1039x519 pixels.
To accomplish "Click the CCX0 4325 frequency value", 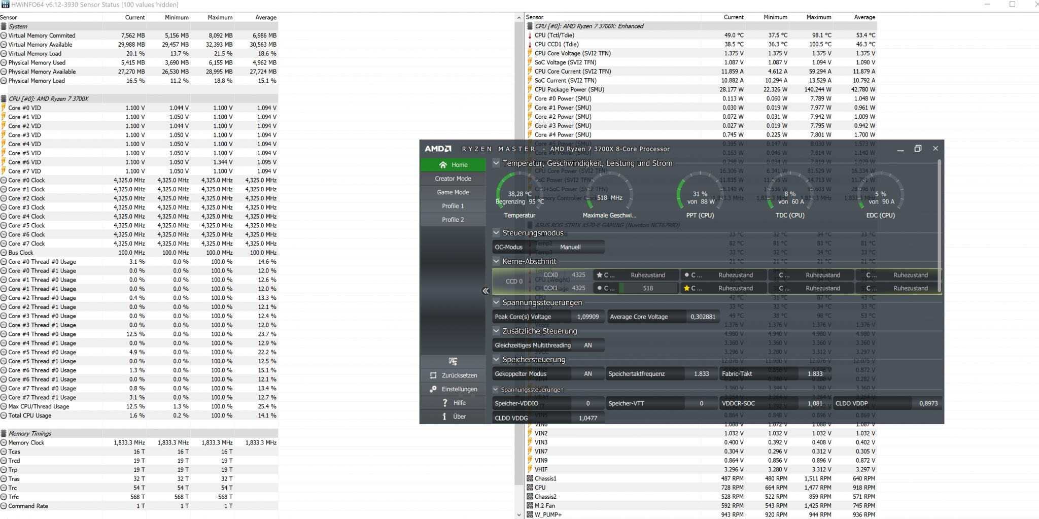I will pyautogui.click(x=578, y=275).
